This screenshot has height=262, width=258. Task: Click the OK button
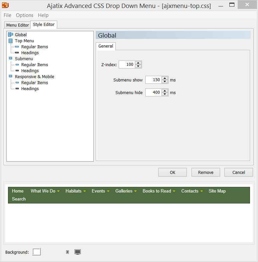[173, 172]
